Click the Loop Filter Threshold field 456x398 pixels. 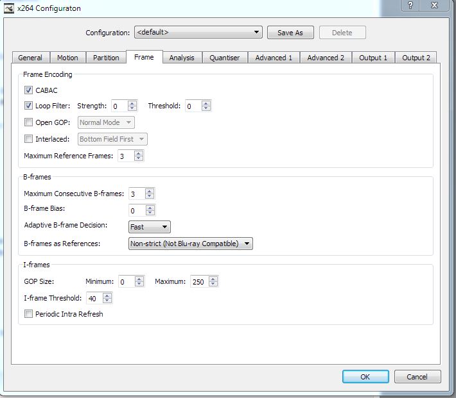(194, 106)
